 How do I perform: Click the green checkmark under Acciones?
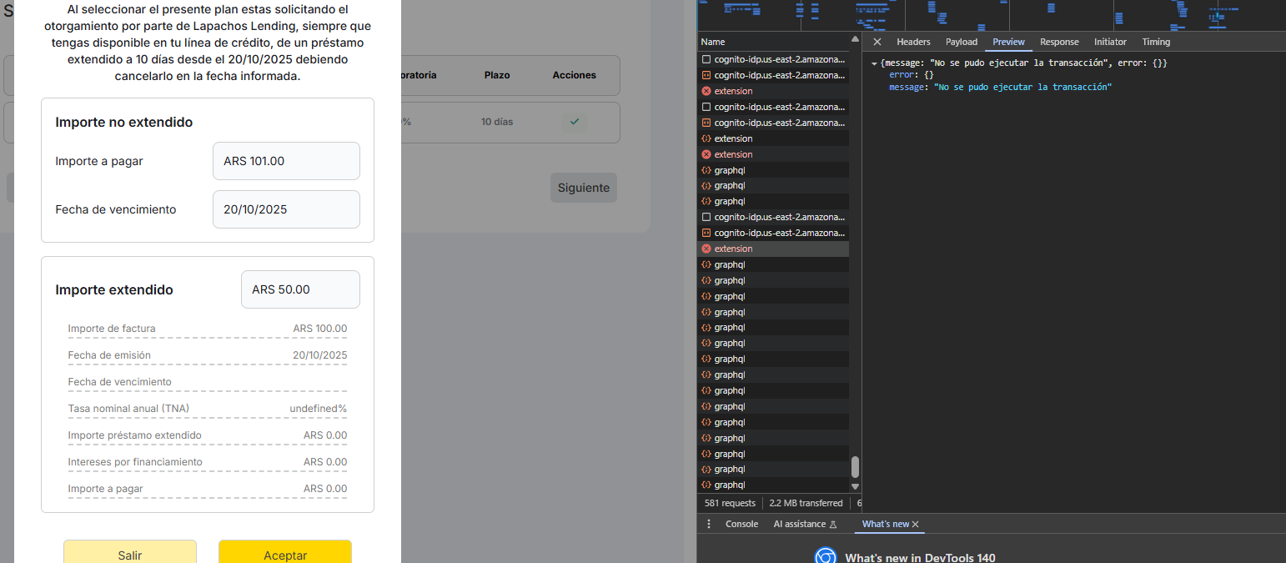(x=574, y=122)
